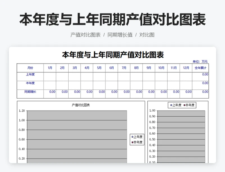Image resolution: width=225 pixels, height=172 pixels.
Task: Click the 单位: 万元 label
Action: pyautogui.click(x=200, y=62)
